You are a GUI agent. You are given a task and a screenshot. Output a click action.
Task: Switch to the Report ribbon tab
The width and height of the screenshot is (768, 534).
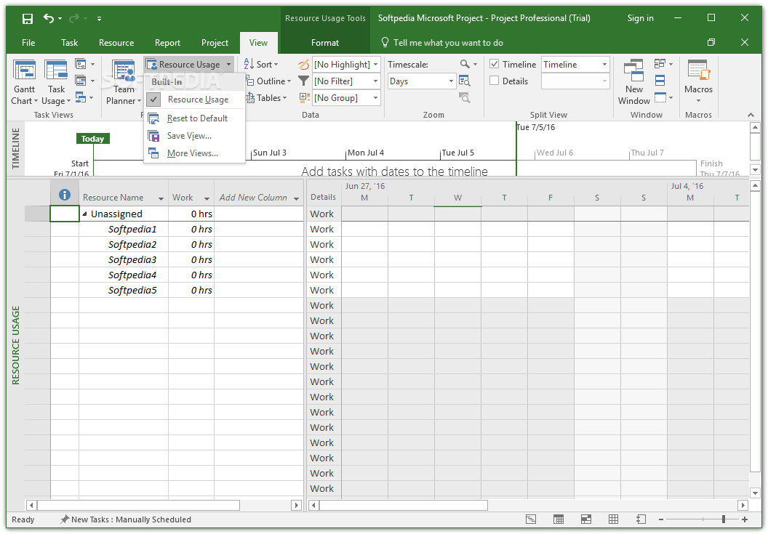click(x=167, y=43)
